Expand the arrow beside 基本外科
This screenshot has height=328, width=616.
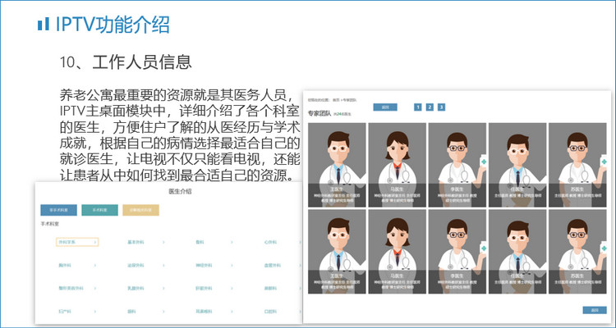(x=163, y=243)
